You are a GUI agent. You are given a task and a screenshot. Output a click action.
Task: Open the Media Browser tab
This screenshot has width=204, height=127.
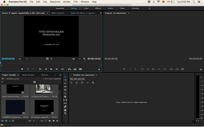pyautogui.click(x=28, y=75)
